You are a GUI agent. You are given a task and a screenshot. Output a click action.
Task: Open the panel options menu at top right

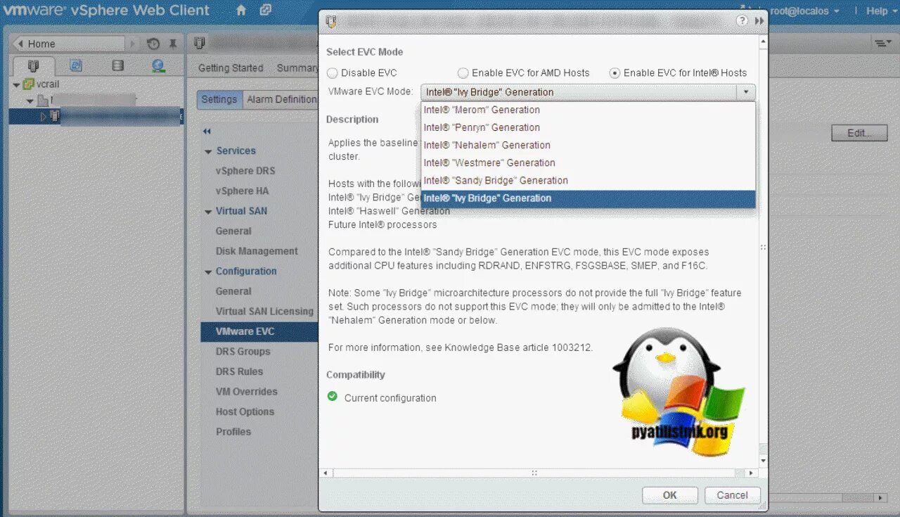882,44
